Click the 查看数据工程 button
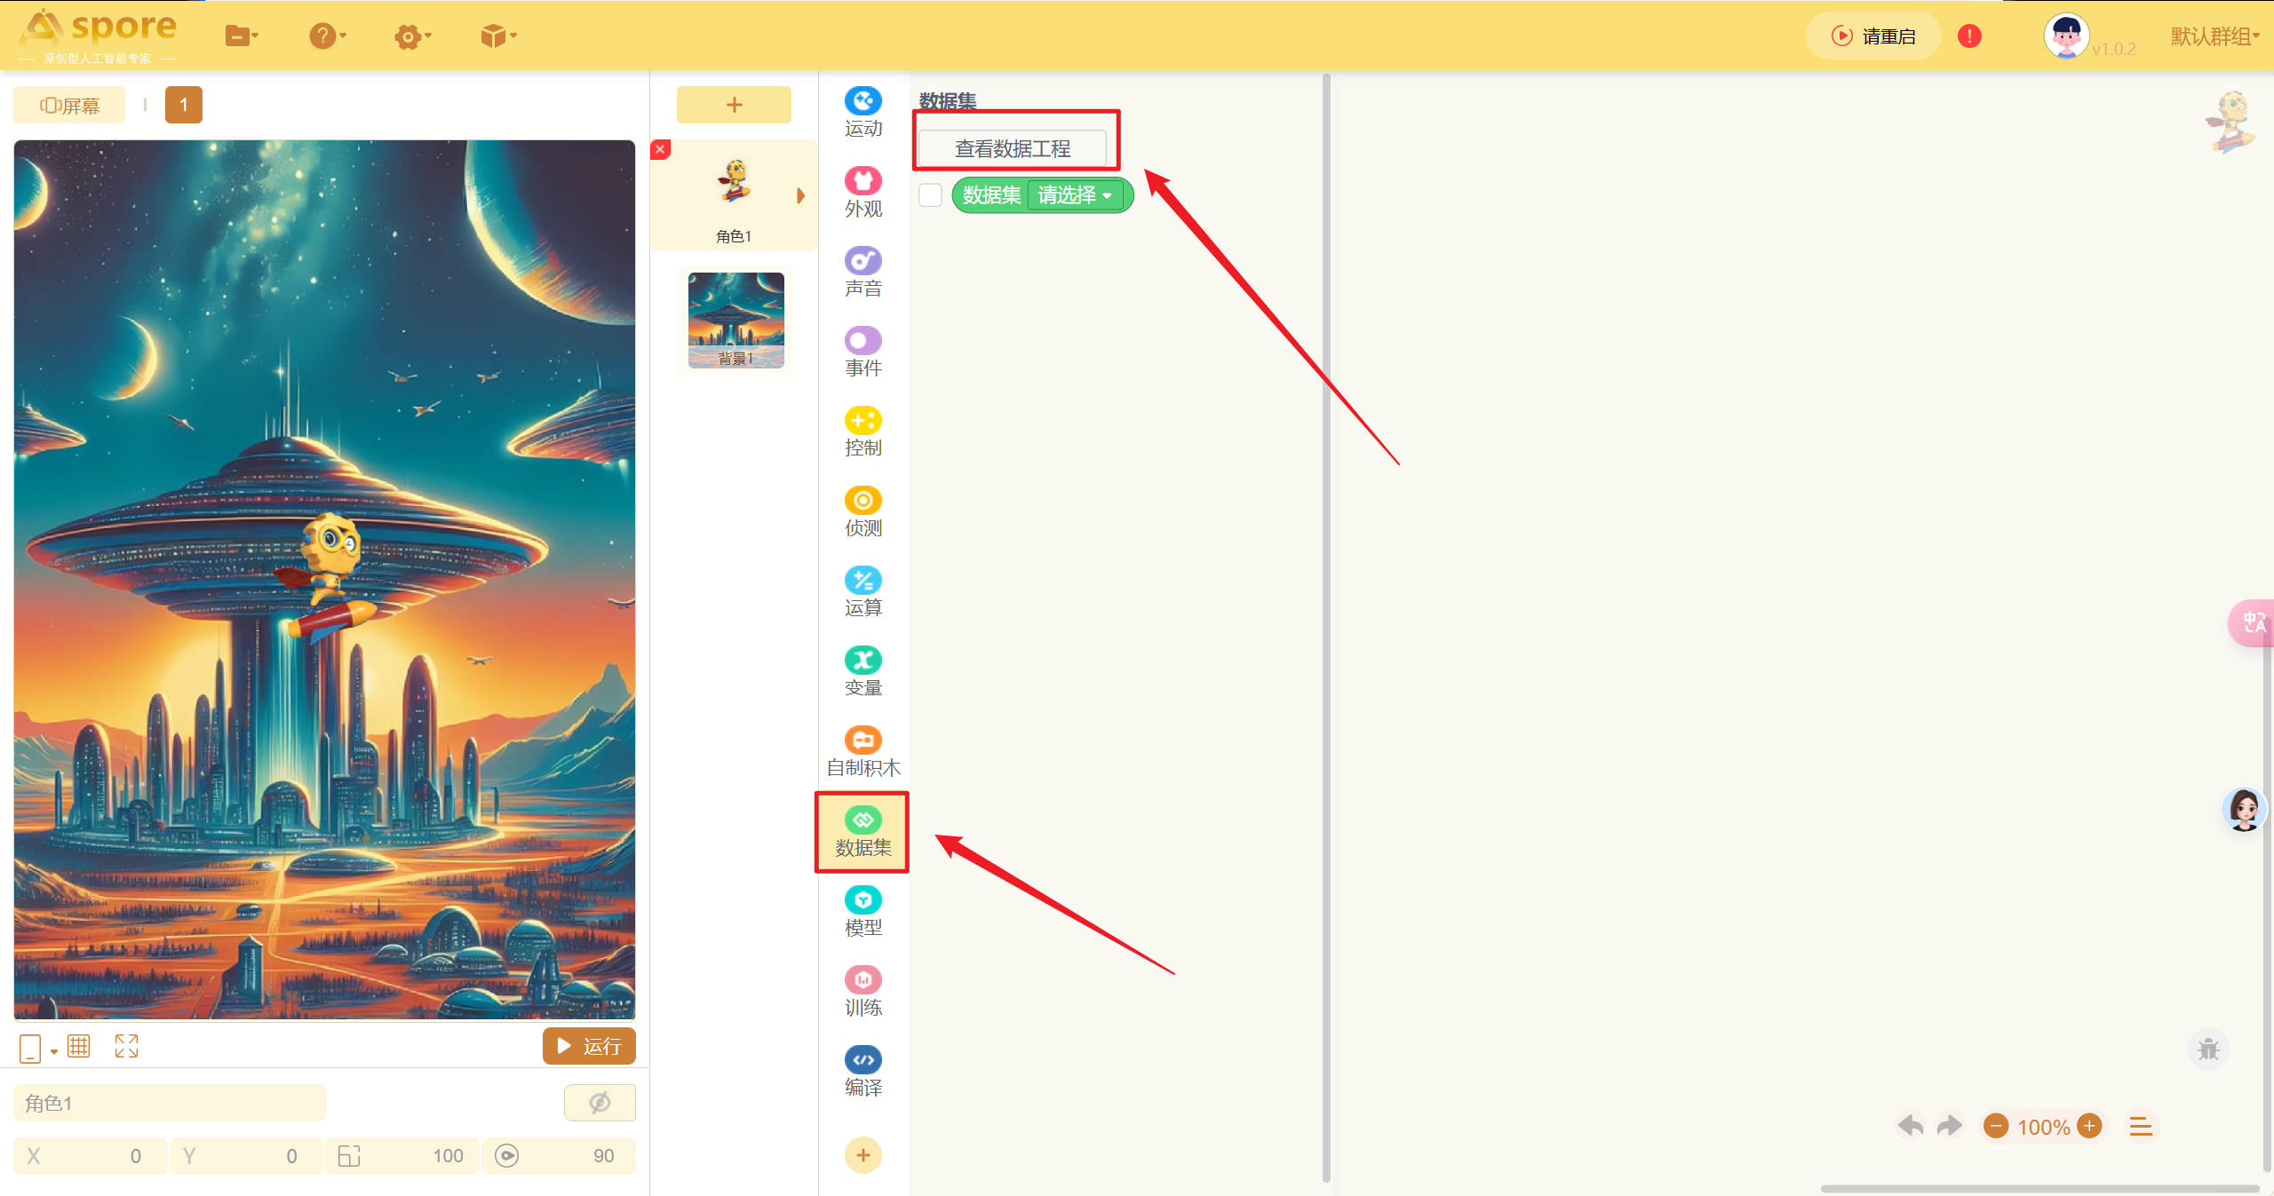Image resolution: width=2274 pixels, height=1196 pixels. point(1012,148)
